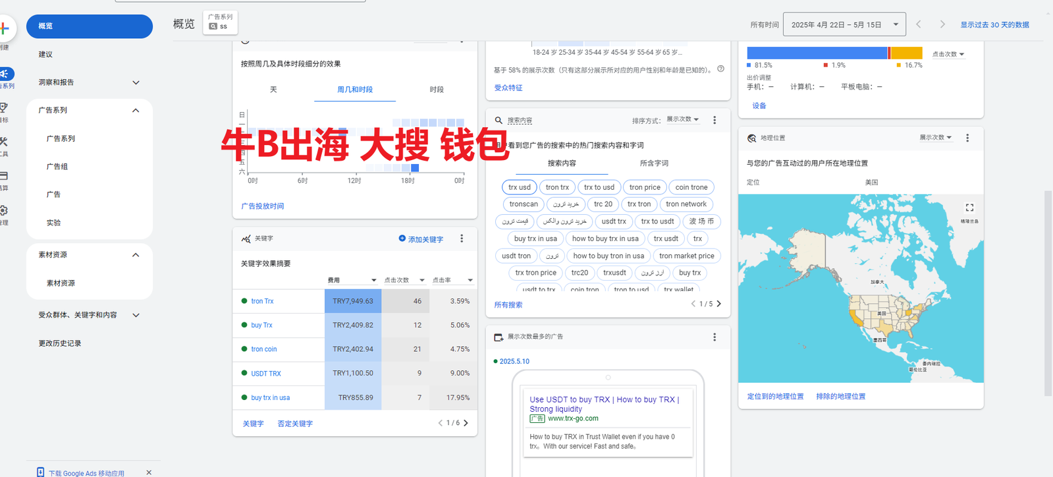
Task: Open the tron Trx keyword
Action: click(262, 301)
